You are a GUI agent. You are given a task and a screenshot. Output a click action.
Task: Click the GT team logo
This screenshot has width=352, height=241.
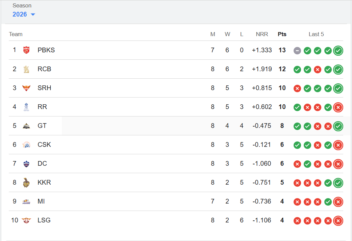pos(26,126)
